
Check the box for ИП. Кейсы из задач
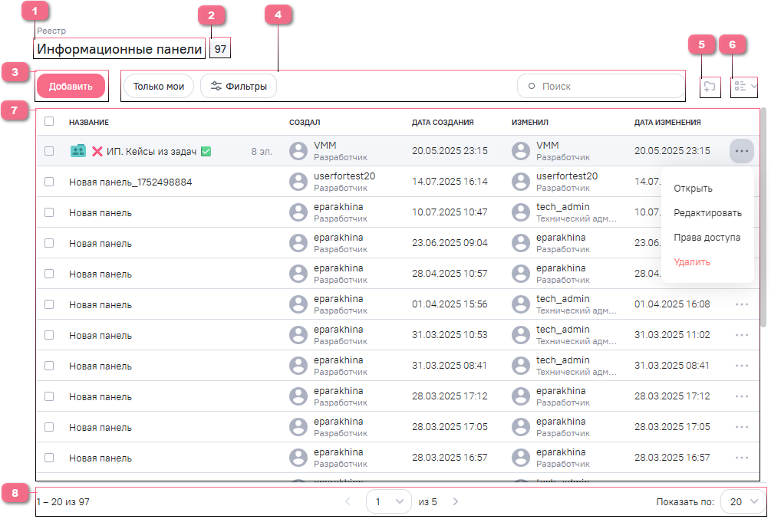49,152
